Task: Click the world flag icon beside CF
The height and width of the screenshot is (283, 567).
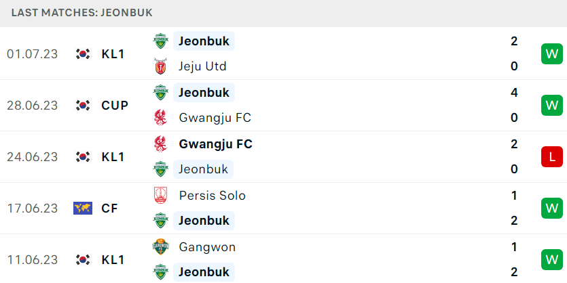Action: (83, 209)
